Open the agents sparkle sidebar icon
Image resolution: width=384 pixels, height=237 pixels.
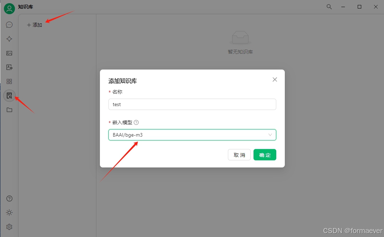point(9,39)
